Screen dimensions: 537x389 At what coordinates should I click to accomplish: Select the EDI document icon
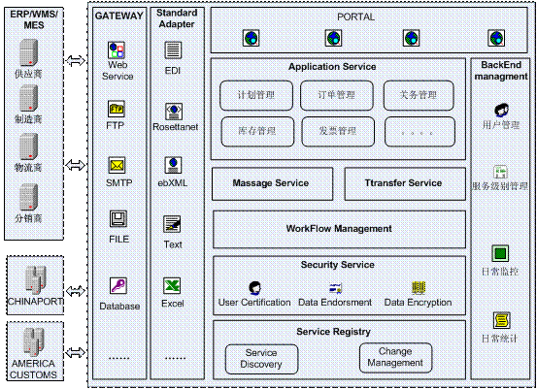(x=173, y=49)
